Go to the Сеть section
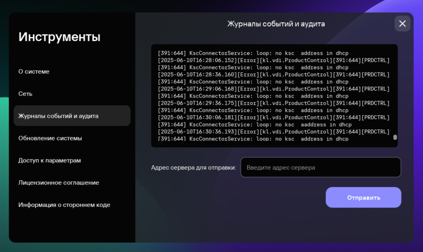423x252 pixels. coord(25,94)
